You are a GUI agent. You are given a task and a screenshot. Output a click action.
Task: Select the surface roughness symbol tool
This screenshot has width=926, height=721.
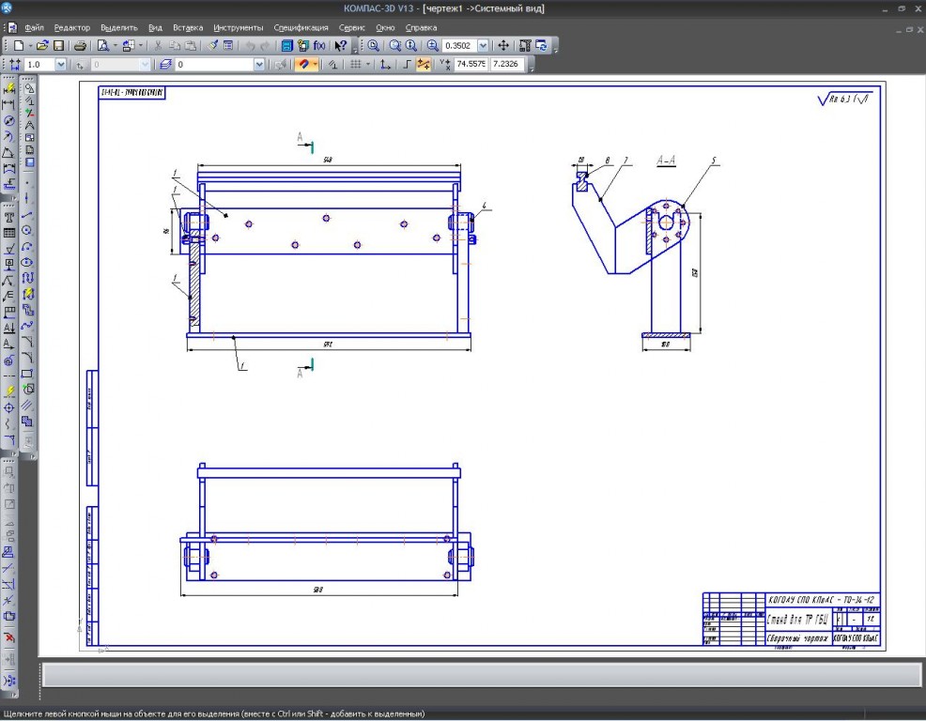pos(8,249)
